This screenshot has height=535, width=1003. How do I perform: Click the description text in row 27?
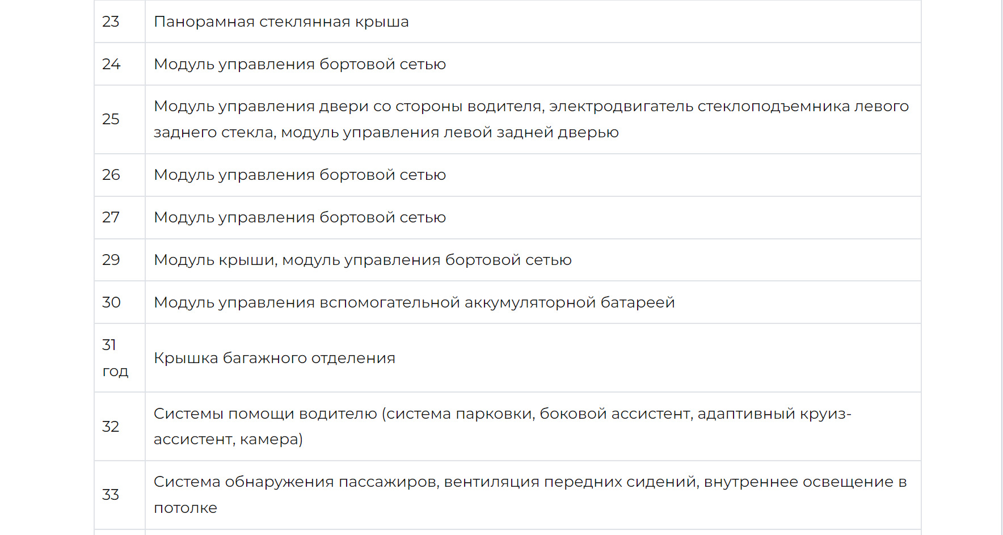point(300,217)
